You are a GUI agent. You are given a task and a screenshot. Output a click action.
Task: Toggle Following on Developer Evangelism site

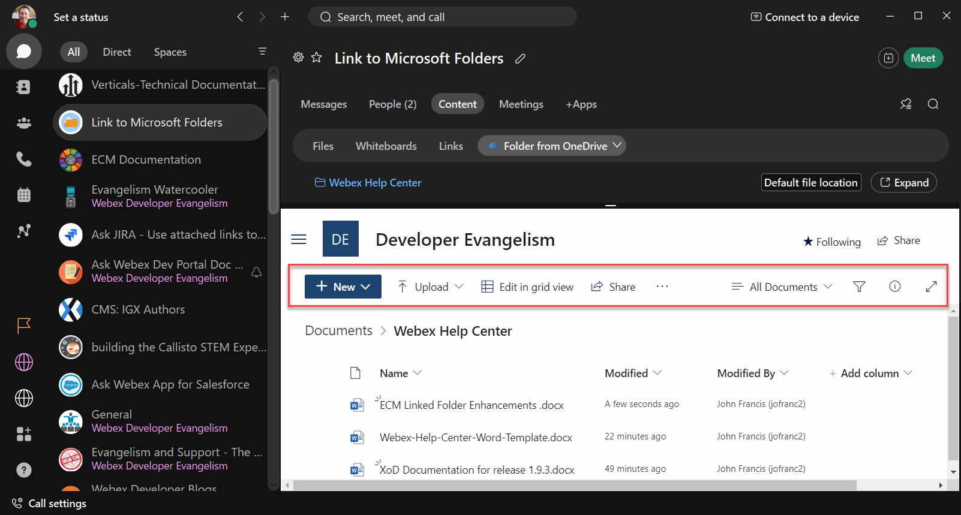[831, 242]
